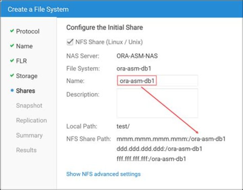Select the Name step in the sidebar
This screenshot has width=243, height=190.
[24, 46]
